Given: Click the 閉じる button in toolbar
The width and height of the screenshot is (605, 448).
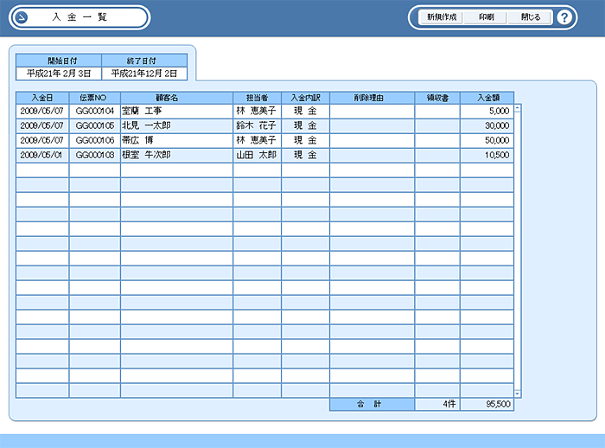Looking at the screenshot, I should (531, 17).
